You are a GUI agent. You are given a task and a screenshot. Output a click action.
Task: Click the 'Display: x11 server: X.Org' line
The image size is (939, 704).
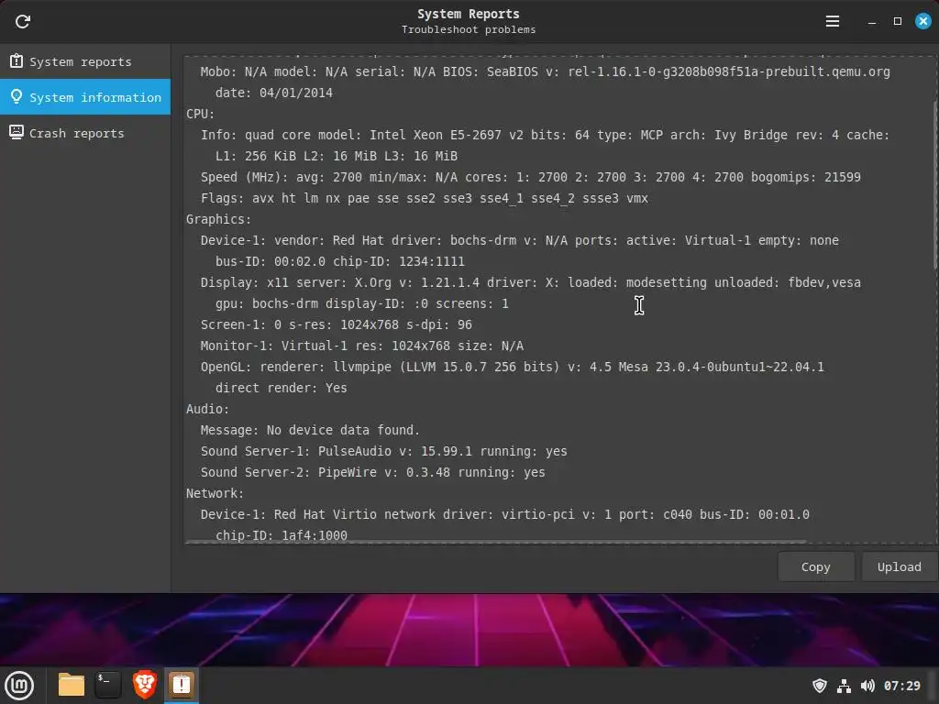coord(531,282)
